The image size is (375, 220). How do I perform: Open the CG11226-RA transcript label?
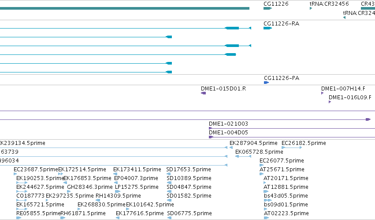click(281, 24)
